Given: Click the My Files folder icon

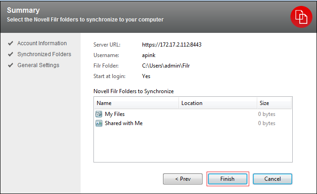Looking at the screenshot, I should pyautogui.click(x=99, y=114).
